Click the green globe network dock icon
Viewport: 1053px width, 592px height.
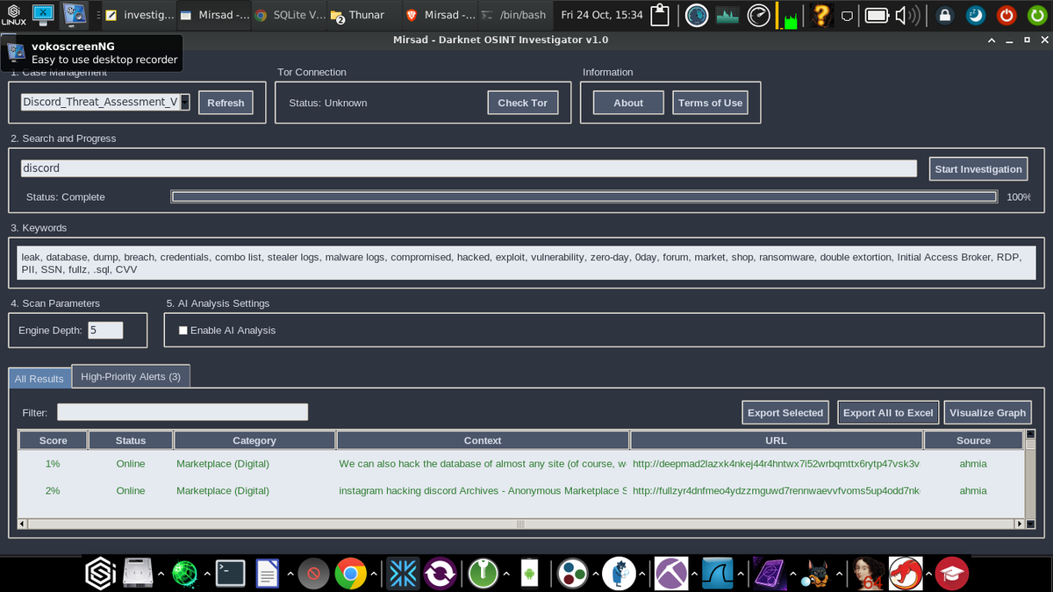(x=186, y=574)
